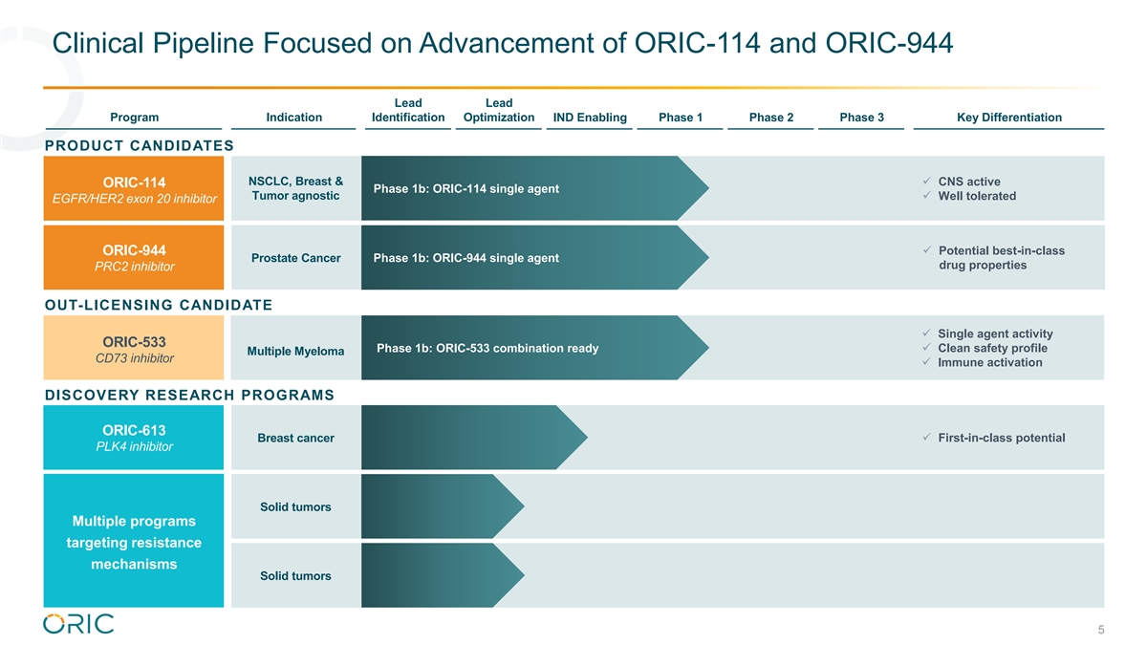The image size is (1147, 645).
Task: Click the Key Differentiation column header
Action: pyautogui.click(x=1008, y=118)
